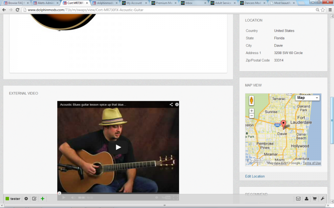Open settings gear in bottom toolbar
This screenshot has width=334, height=208.
pyautogui.click(x=26, y=199)
